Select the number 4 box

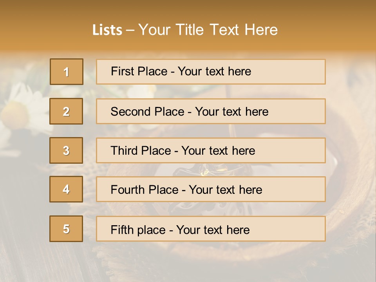[66, 189]
